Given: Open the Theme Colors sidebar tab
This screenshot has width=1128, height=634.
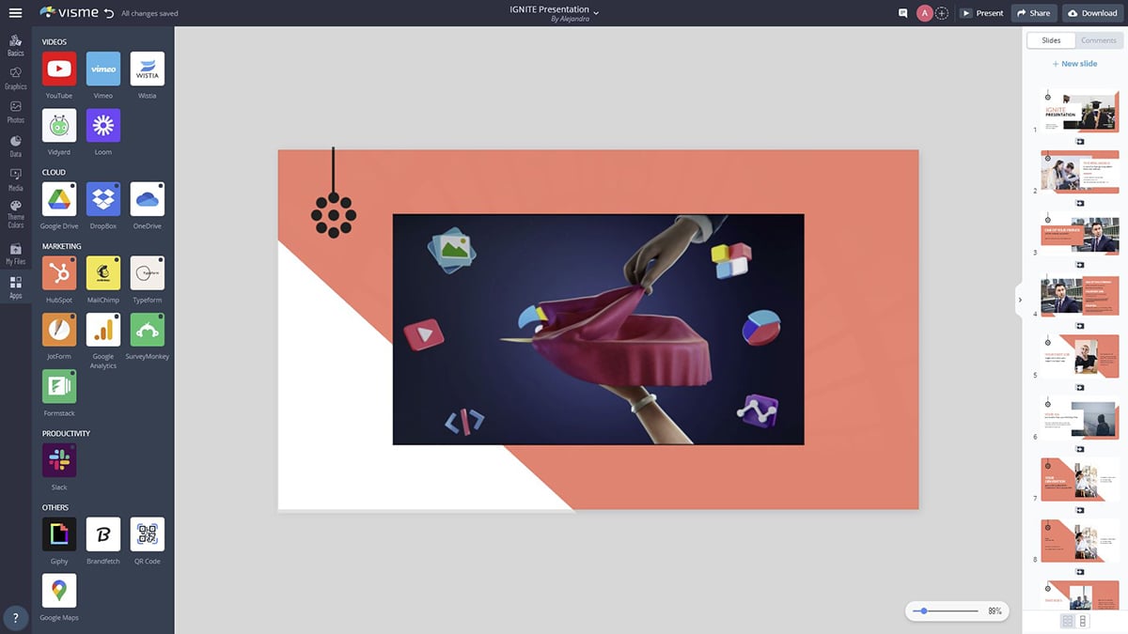Looking at the screenshot, I should [15, 214].
